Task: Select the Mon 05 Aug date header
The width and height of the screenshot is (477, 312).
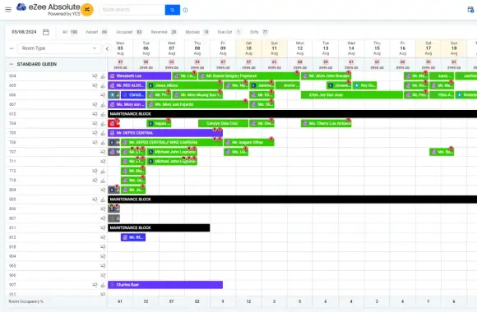Action: 120,48
